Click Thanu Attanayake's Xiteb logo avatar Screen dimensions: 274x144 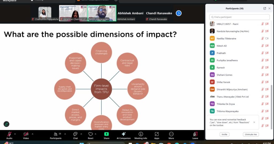212,96
